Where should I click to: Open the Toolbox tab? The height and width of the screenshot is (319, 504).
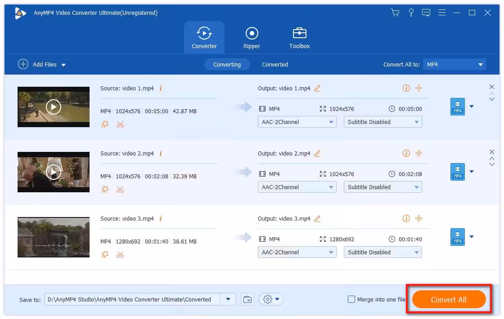pos(299,38)
